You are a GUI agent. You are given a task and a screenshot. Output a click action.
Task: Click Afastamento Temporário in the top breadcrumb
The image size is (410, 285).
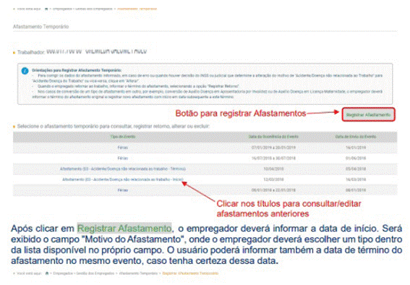coord(137,9)
